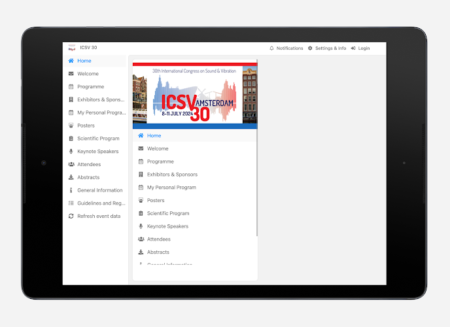Click the Programme calendar icon in center panel
450x327 pixels.
pyautogui.click(x=141, y=162)
